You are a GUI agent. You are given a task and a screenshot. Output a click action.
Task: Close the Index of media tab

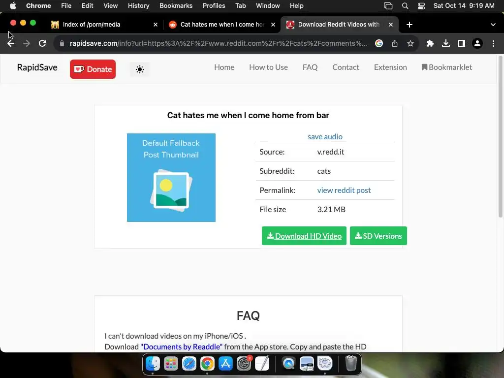pyautogui.click(x=156, y=25)
